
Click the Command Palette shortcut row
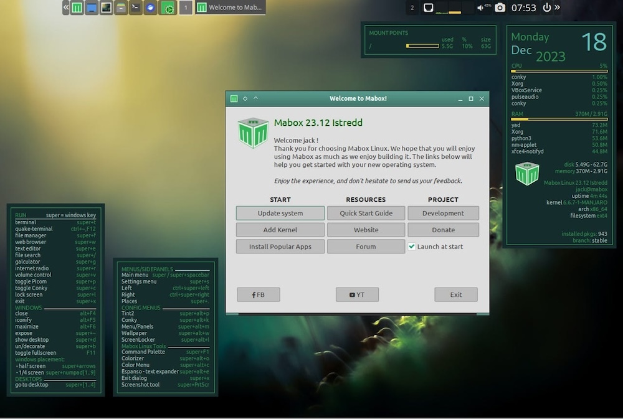165,352
